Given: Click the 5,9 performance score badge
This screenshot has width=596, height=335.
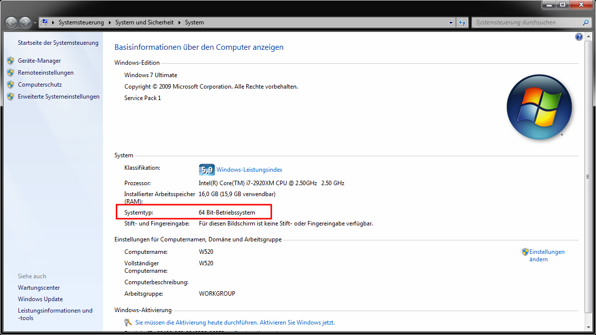Looking at the screenshot, I should (x=207, y=170).
